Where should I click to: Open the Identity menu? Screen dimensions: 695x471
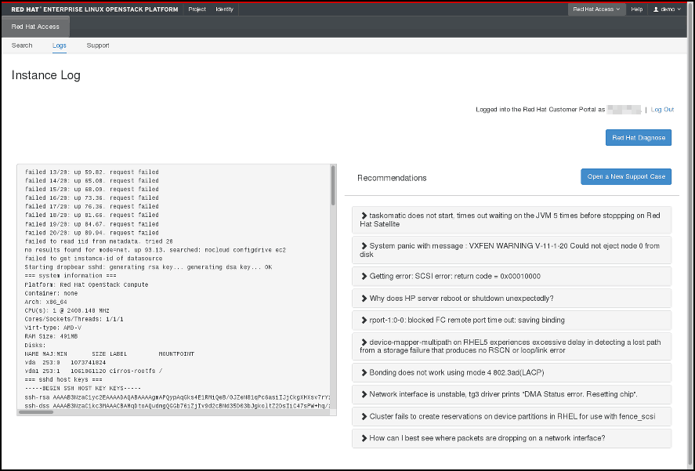click(224, 9)
